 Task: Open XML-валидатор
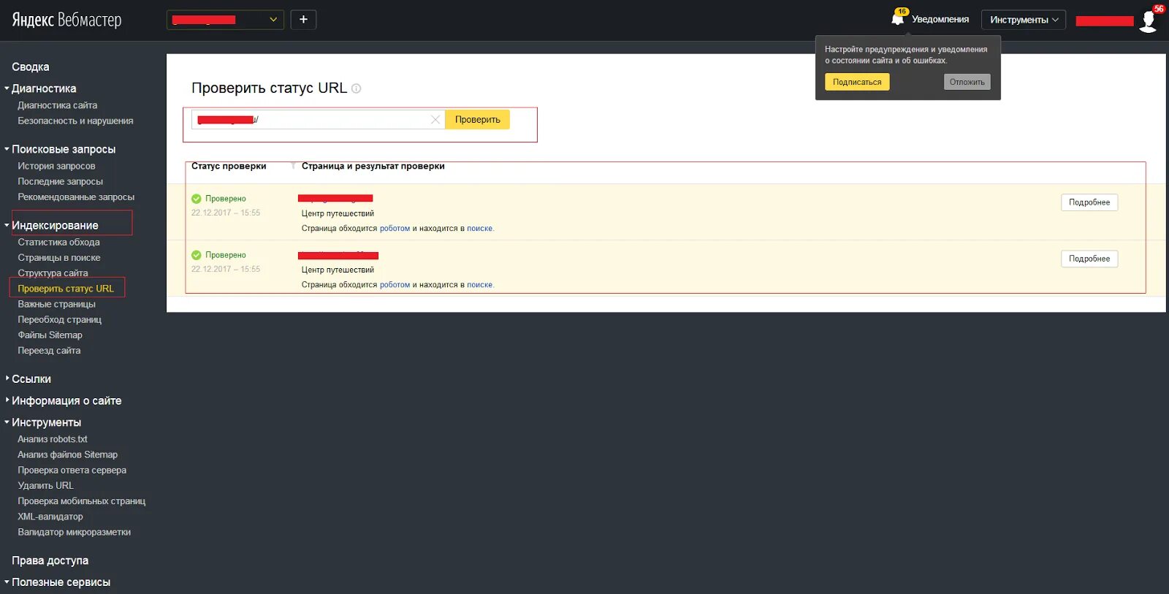50,517
